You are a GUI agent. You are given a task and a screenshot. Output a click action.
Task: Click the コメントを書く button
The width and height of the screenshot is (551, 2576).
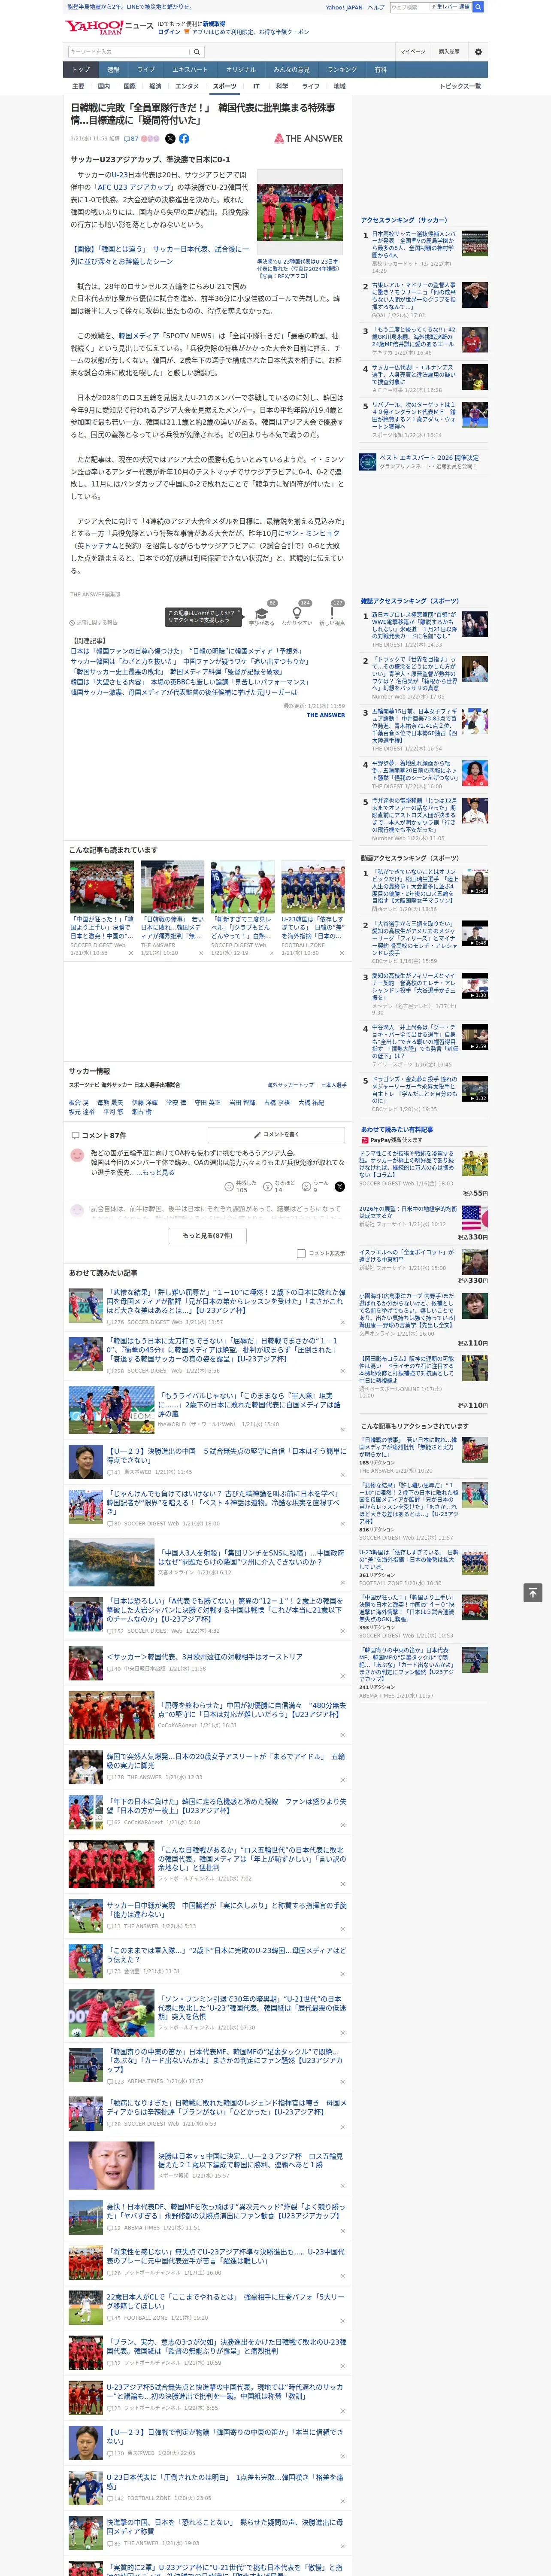276,1135
